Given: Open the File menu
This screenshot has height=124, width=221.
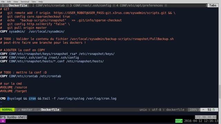Looking at the screenshot, I should (3, 2).
